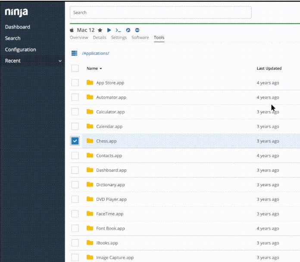Screen dimensions: 300x262
Task: Select the Tools tab
Action: pos(159,37)
